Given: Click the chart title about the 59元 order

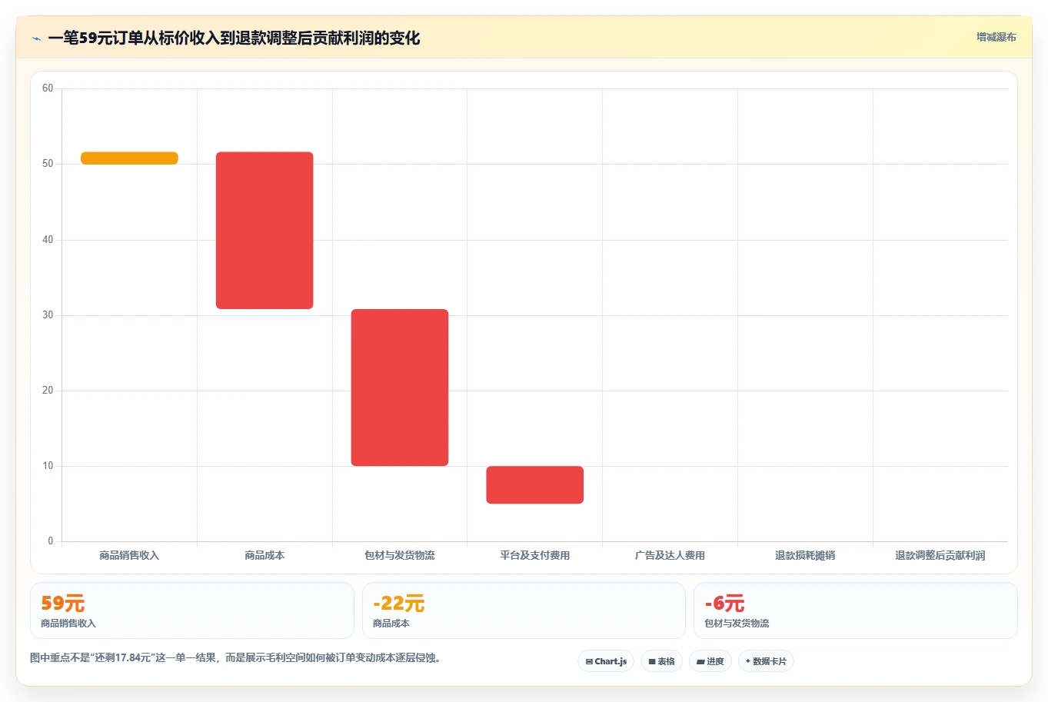Looking at the screenshot, I should click(x=234, y=38).
